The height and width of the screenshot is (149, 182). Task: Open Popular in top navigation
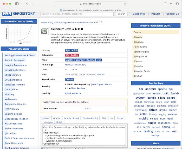pos(155,14)
